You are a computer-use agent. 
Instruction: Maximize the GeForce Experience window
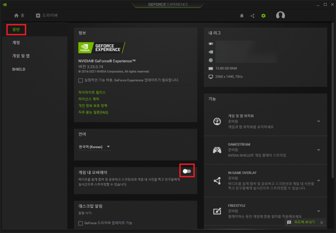(x=325, y=4)
